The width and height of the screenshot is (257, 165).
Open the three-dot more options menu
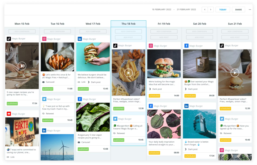pyautogui.click(x=250, y=10)
